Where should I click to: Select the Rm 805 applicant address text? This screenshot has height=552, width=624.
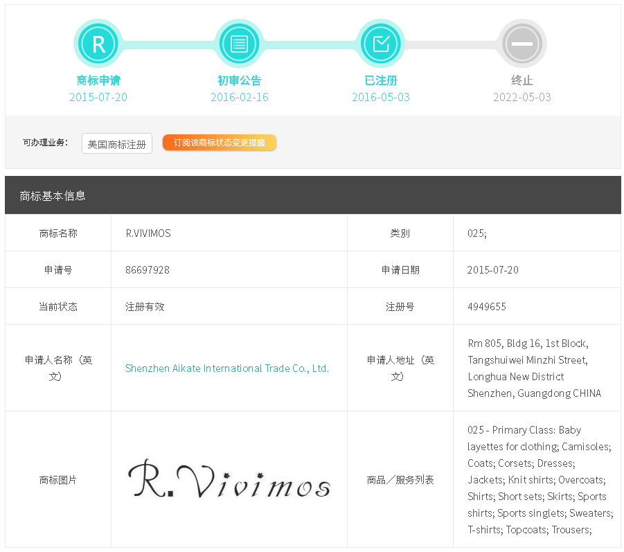534,368
